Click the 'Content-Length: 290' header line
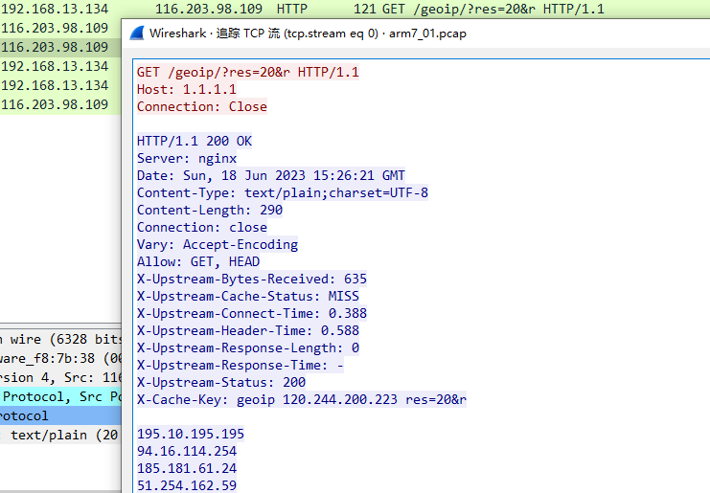 pyautogui.click(x=210, y=210)
